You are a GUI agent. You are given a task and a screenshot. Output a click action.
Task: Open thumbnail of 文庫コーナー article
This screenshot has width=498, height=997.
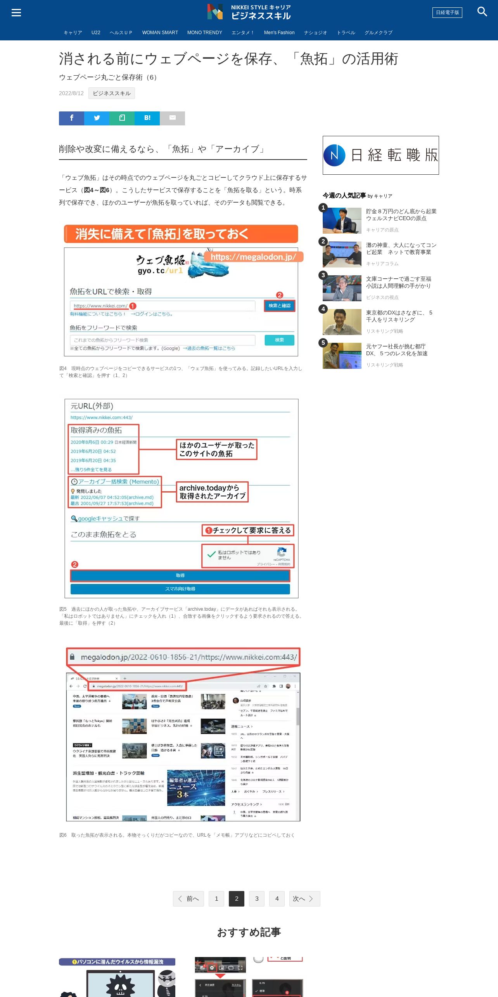pos(342,288)
